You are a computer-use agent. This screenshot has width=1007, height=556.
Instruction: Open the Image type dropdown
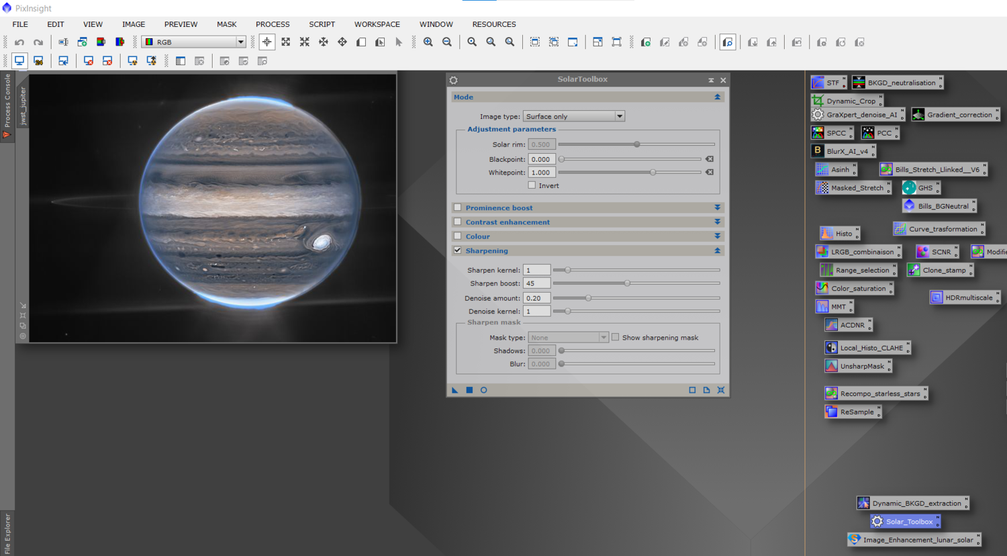tap(573, 116)
